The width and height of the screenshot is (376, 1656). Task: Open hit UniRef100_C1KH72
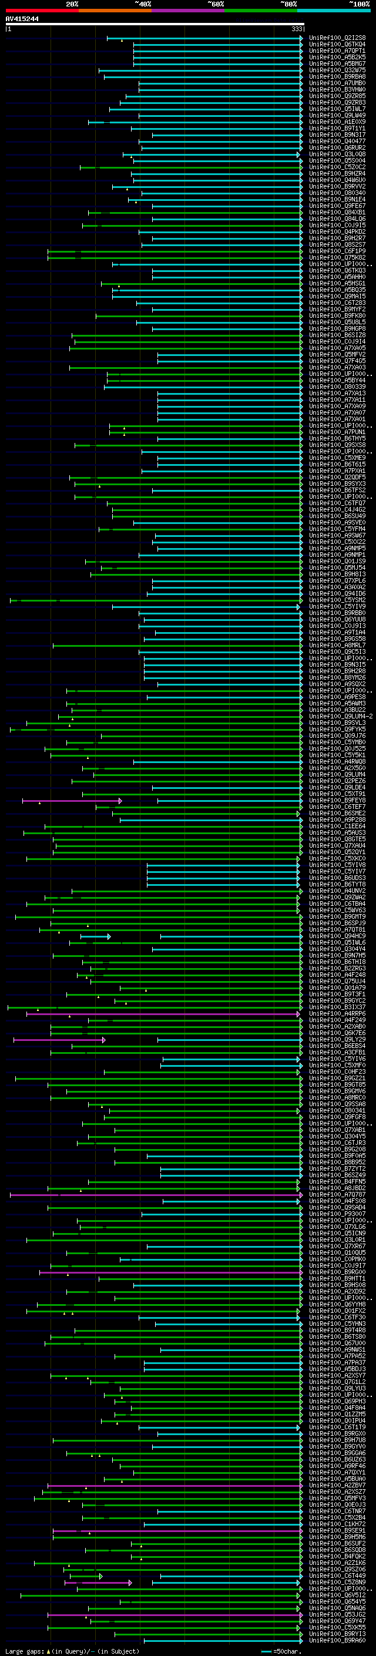point(337,1524)
